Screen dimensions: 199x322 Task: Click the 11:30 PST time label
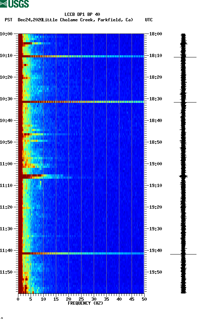click(x=6, y=229)
